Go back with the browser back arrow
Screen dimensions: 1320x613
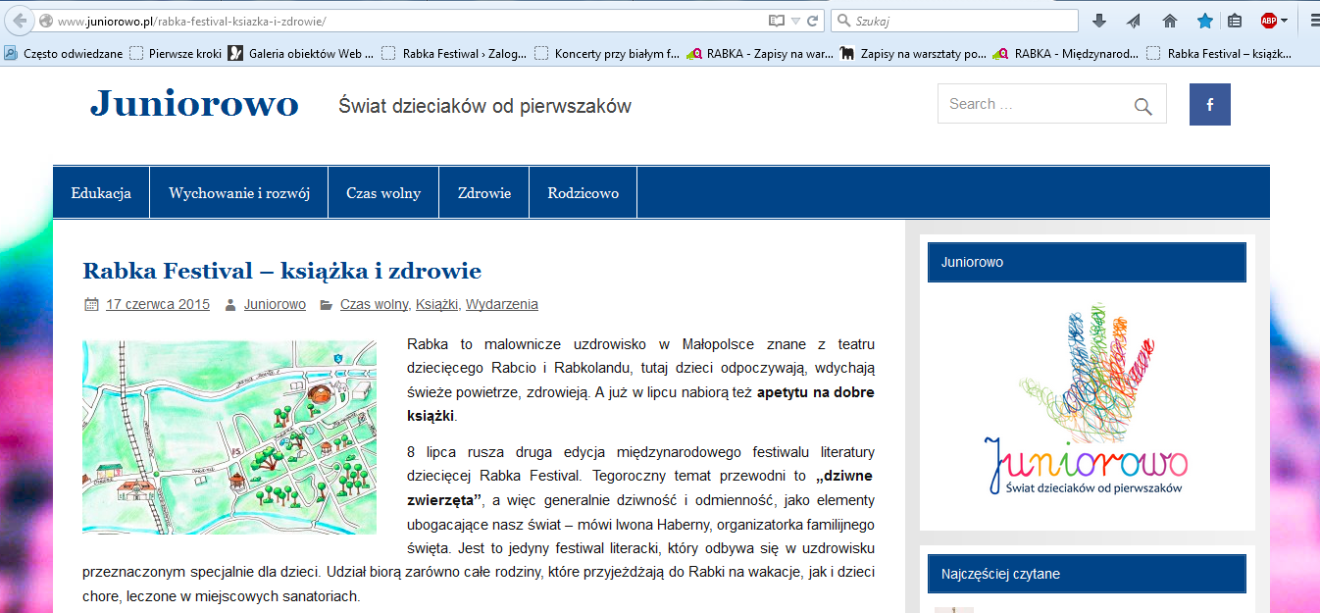[x=20, y=21]
